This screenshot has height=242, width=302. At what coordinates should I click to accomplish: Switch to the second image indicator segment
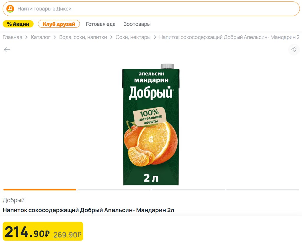[114, 190]
